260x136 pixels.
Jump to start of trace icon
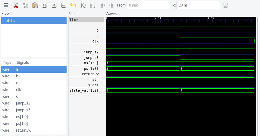click(83, 5)
